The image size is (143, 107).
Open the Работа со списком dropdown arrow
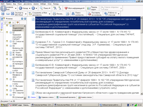coord(119,14)
